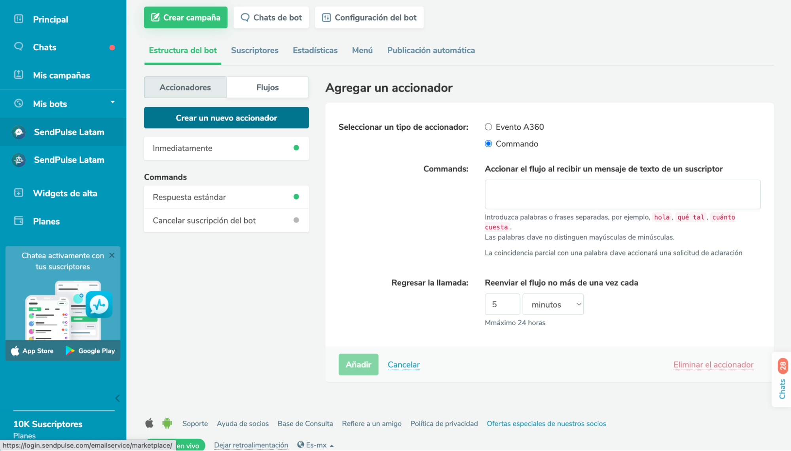The width and height of the screenshot is (791, 451).
Task: Click the interval number field showing 5
Action: (502, 304)
